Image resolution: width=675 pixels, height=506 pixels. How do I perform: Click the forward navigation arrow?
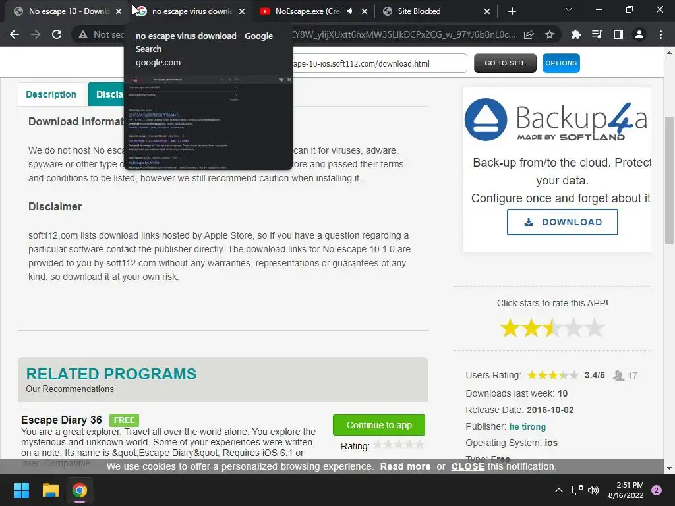tap(36, 34)
